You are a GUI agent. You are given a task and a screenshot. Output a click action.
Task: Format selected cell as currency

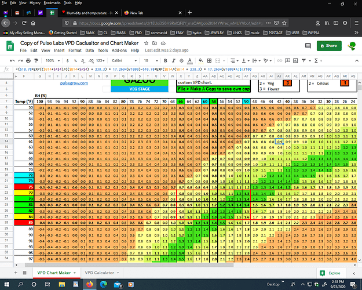[x=67, y=60]
